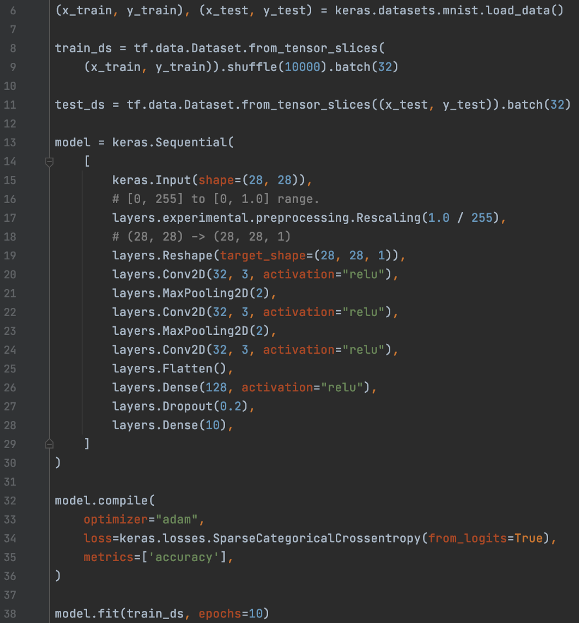Place cursor on Dropout(0.2) text
The image size is (579, 623).
coord(208,406)
